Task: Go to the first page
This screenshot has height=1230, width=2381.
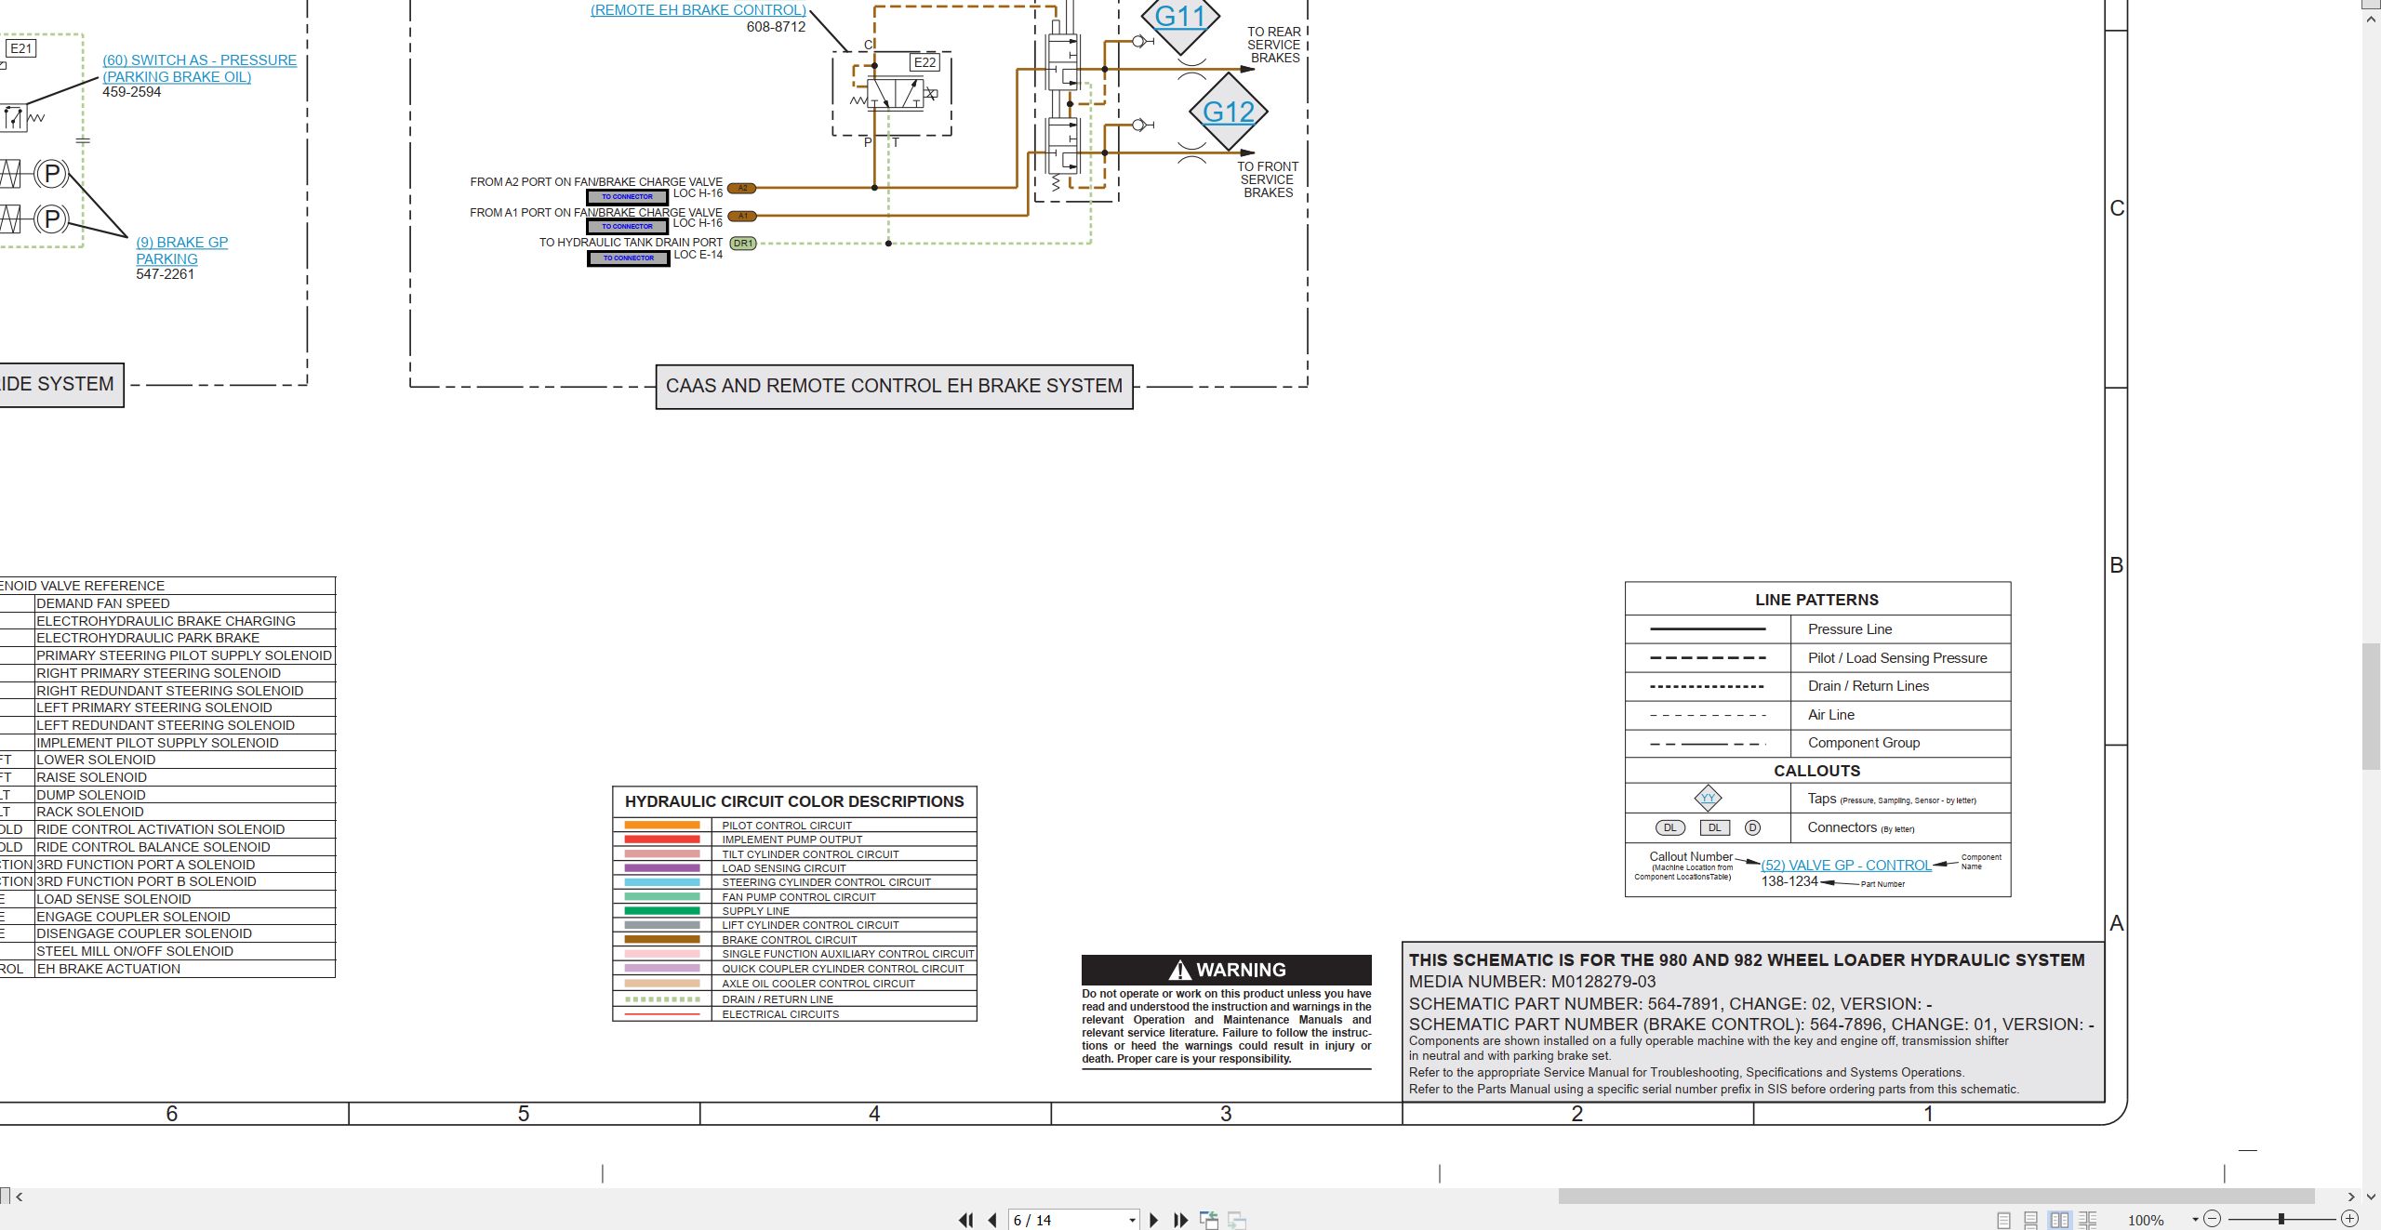Action: click(x=966, y=1220)
